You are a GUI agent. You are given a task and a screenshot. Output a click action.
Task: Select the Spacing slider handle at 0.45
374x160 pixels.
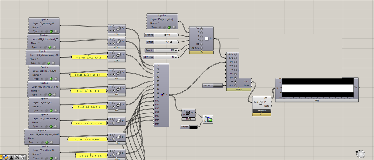tap(165, 35)
